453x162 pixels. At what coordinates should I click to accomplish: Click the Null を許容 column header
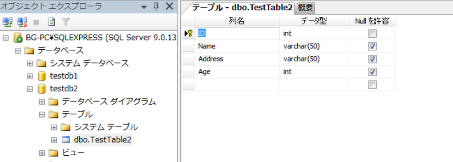pos(372,20)
